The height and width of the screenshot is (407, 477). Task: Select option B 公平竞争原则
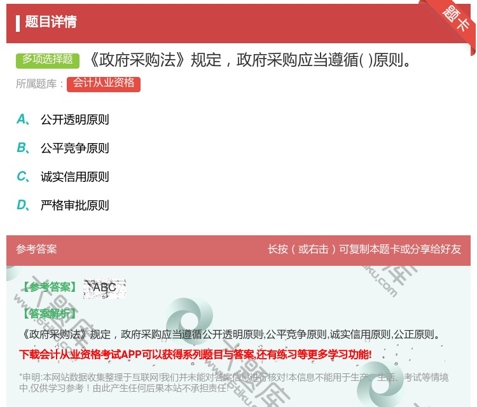[63, 148]
